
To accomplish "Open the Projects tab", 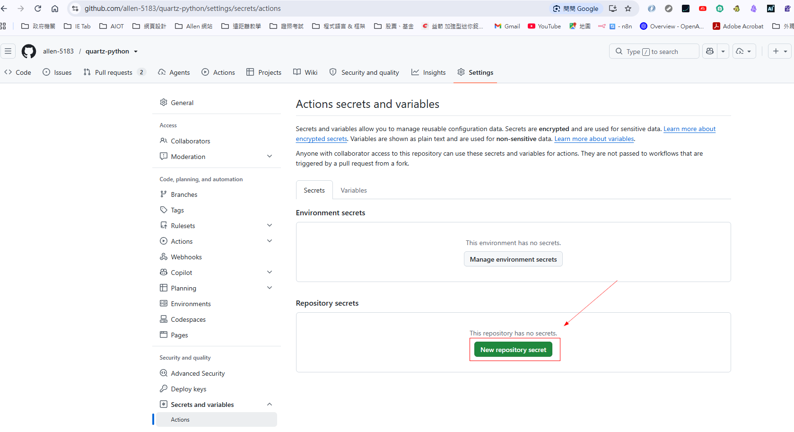I will pos(264,72).
